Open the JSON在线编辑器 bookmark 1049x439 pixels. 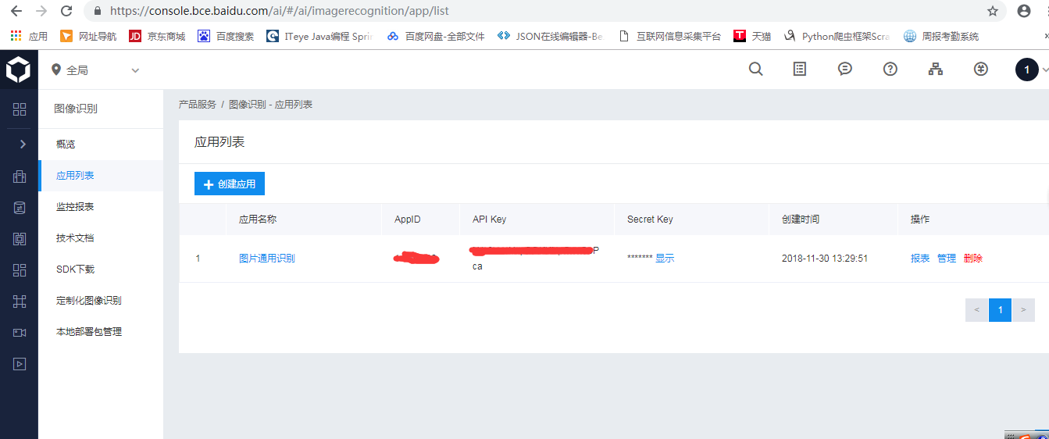(x=551, y=36)
